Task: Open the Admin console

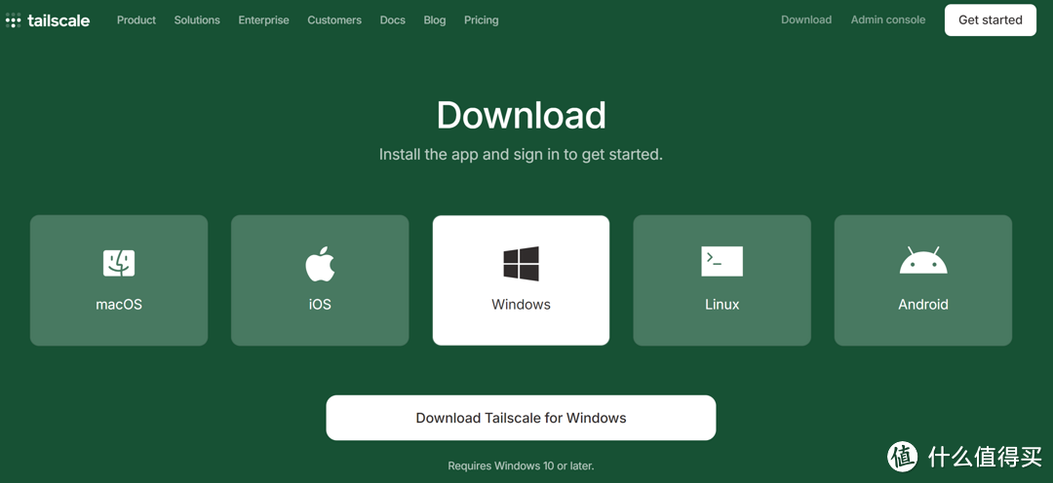Action: tap(888, 20)
